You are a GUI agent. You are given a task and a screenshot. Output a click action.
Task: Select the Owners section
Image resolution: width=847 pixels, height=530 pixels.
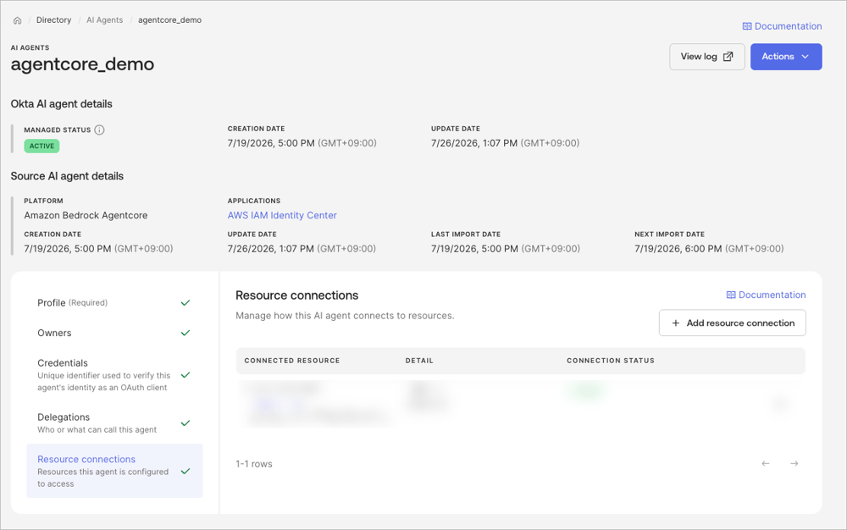point(114,333)
